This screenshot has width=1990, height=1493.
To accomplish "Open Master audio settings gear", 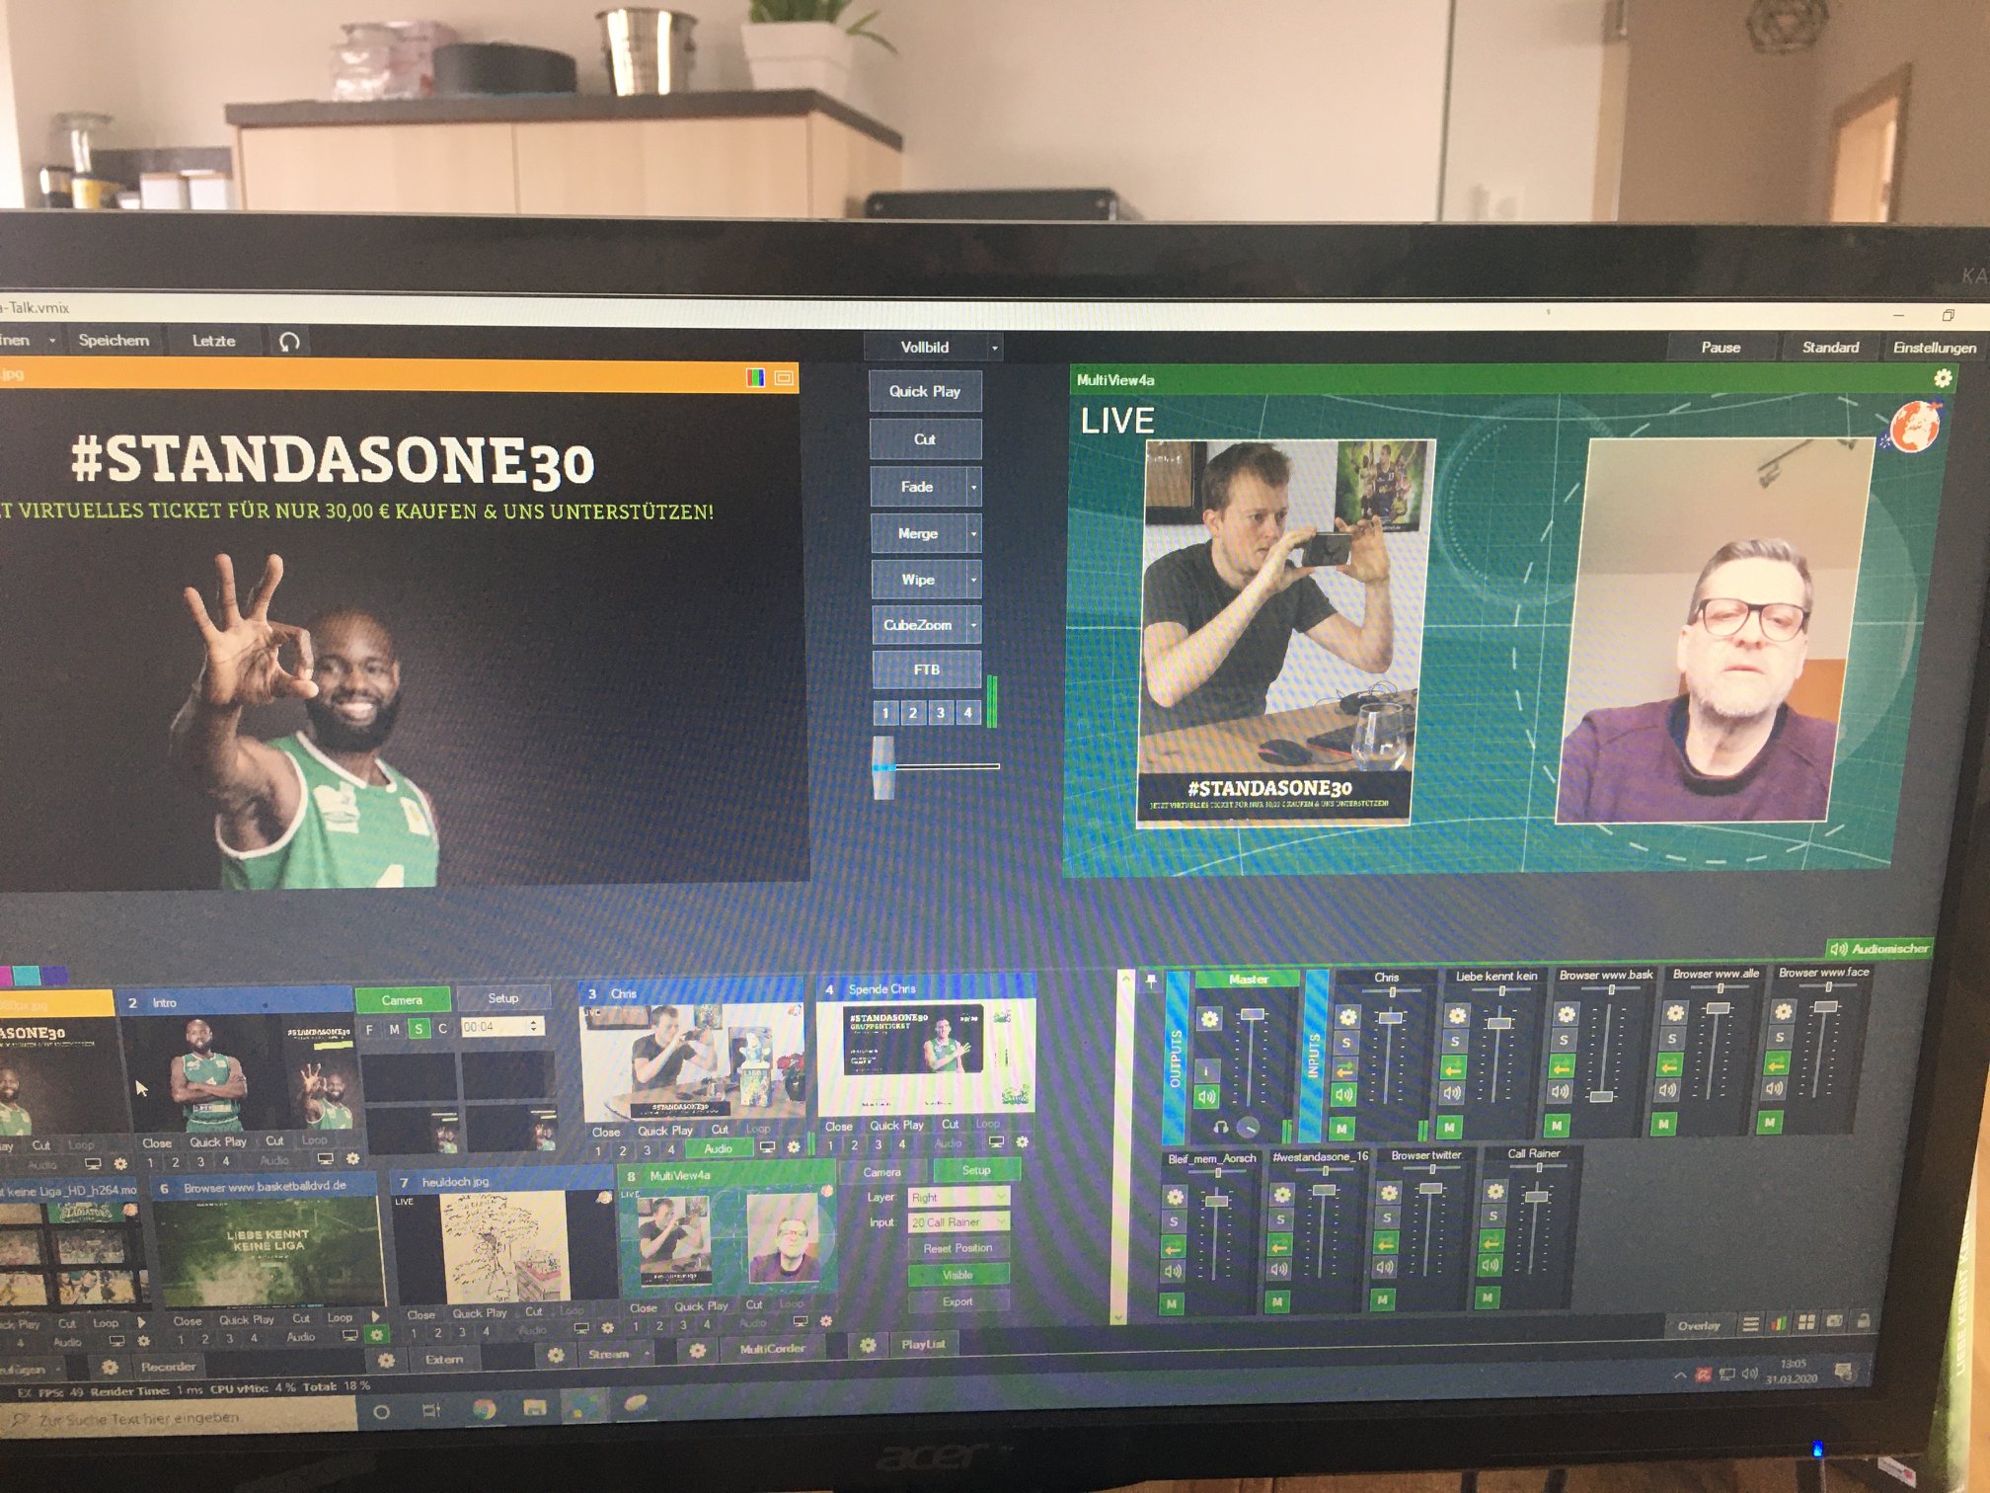I will click(1209, 1018).
